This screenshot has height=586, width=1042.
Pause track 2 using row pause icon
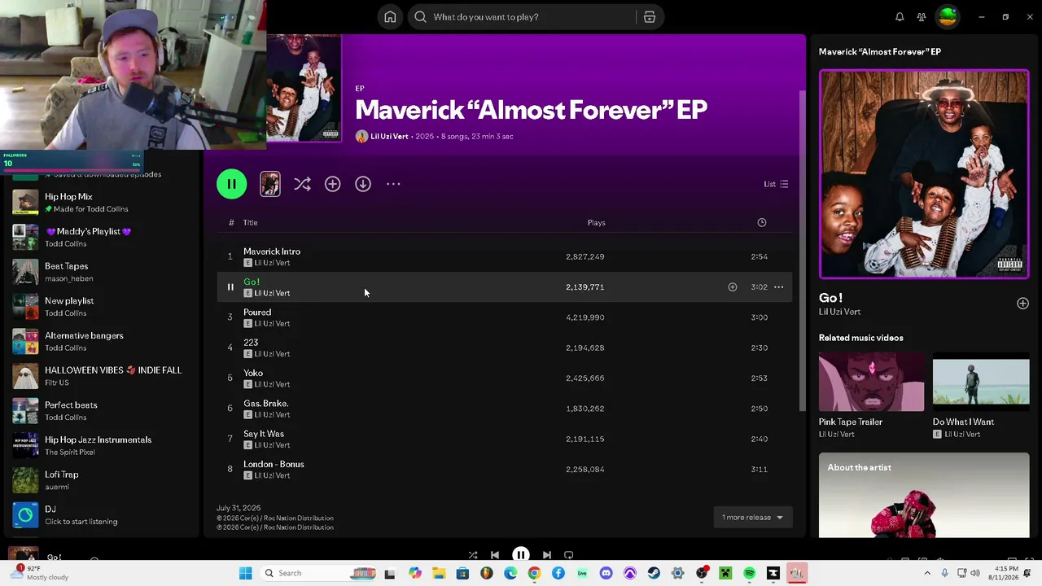230,287
